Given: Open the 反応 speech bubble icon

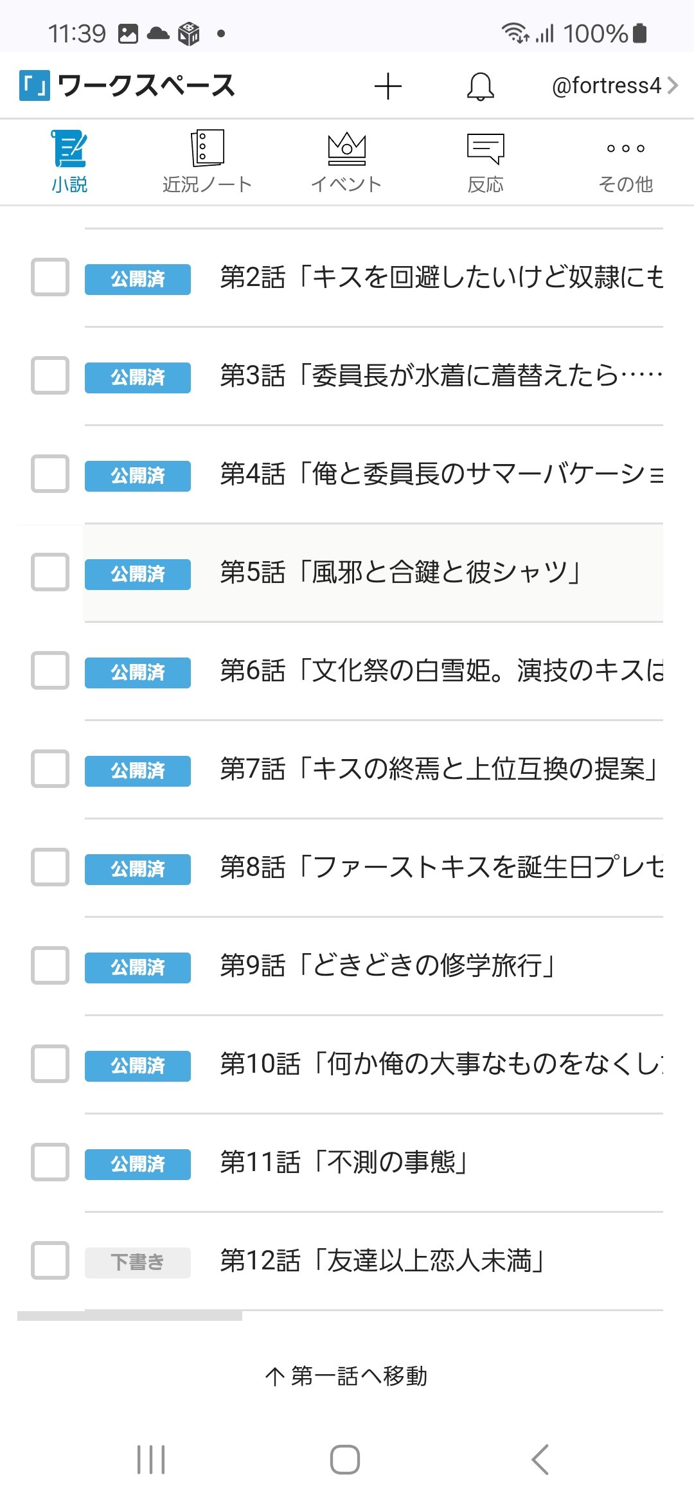Looking at the screenshot, I should [485, 149].
